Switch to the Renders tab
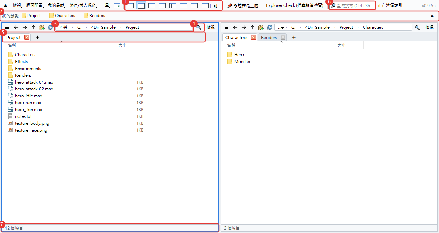 tap(269, 37)
